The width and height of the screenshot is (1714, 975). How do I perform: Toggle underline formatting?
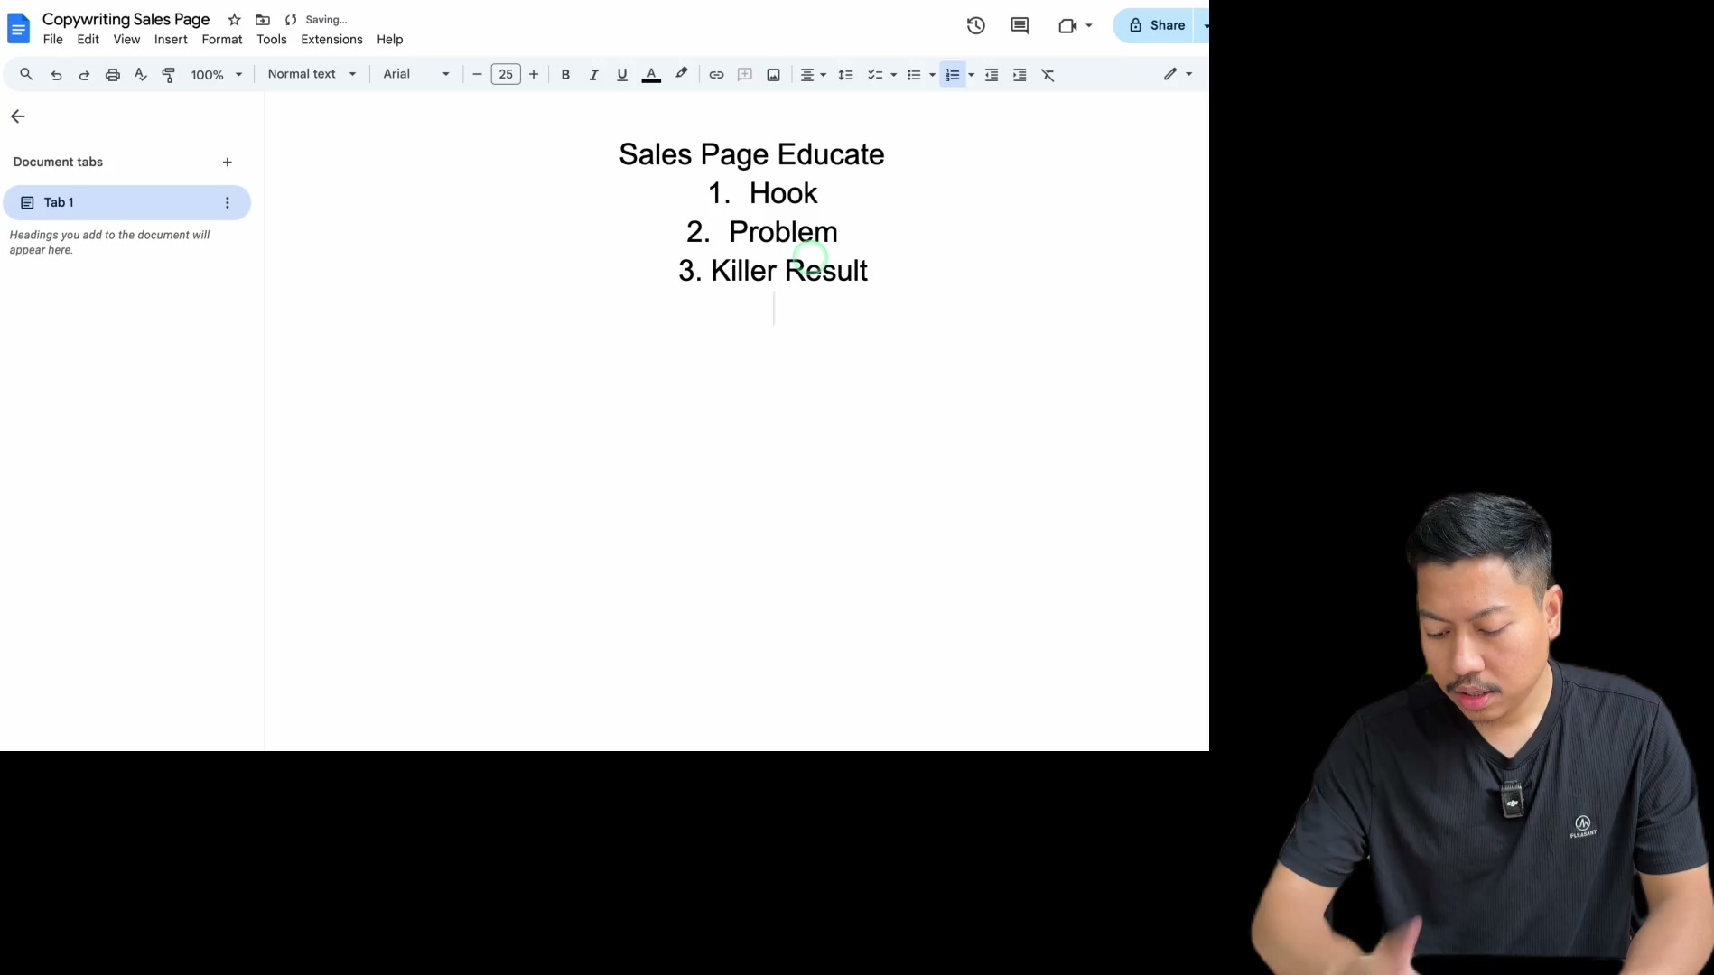pos(622,74)
